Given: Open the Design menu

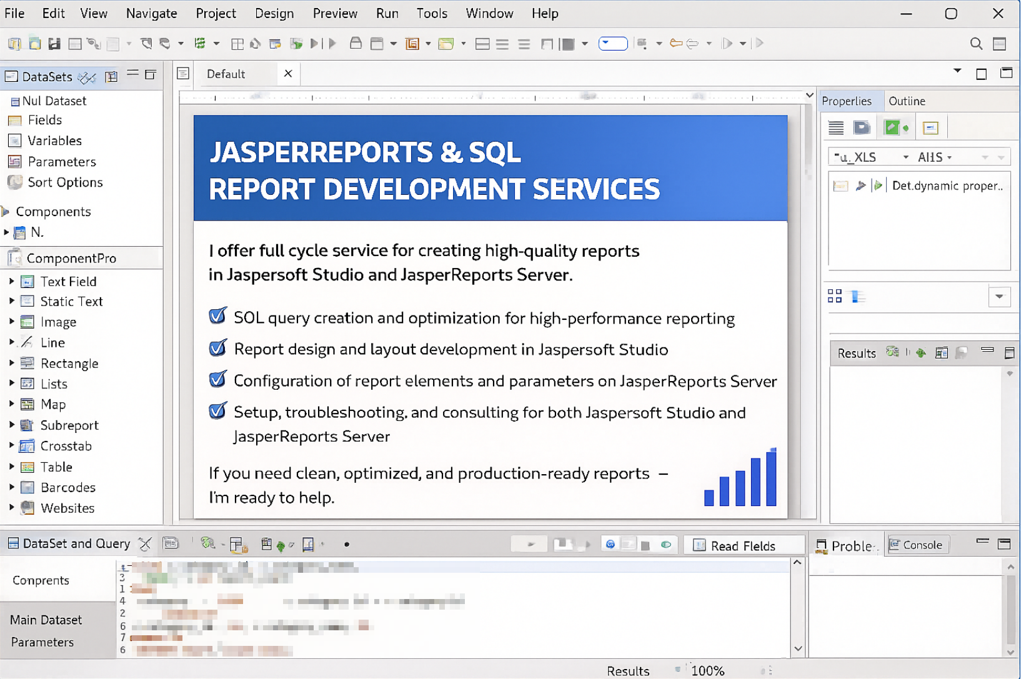Looking at the screenshot, I should (x=274, y=13).
